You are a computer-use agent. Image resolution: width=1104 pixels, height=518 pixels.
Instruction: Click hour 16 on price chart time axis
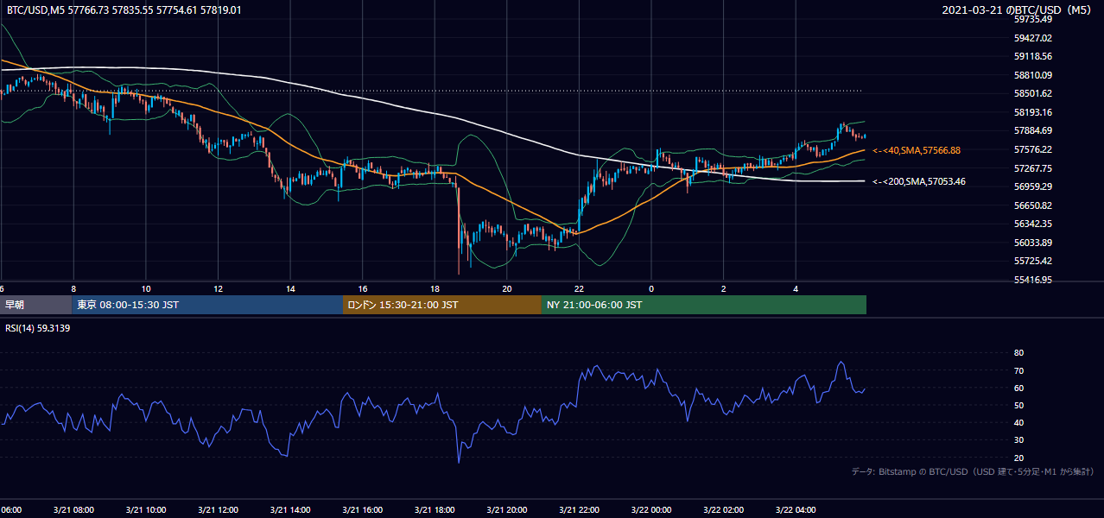click(363, 288)
